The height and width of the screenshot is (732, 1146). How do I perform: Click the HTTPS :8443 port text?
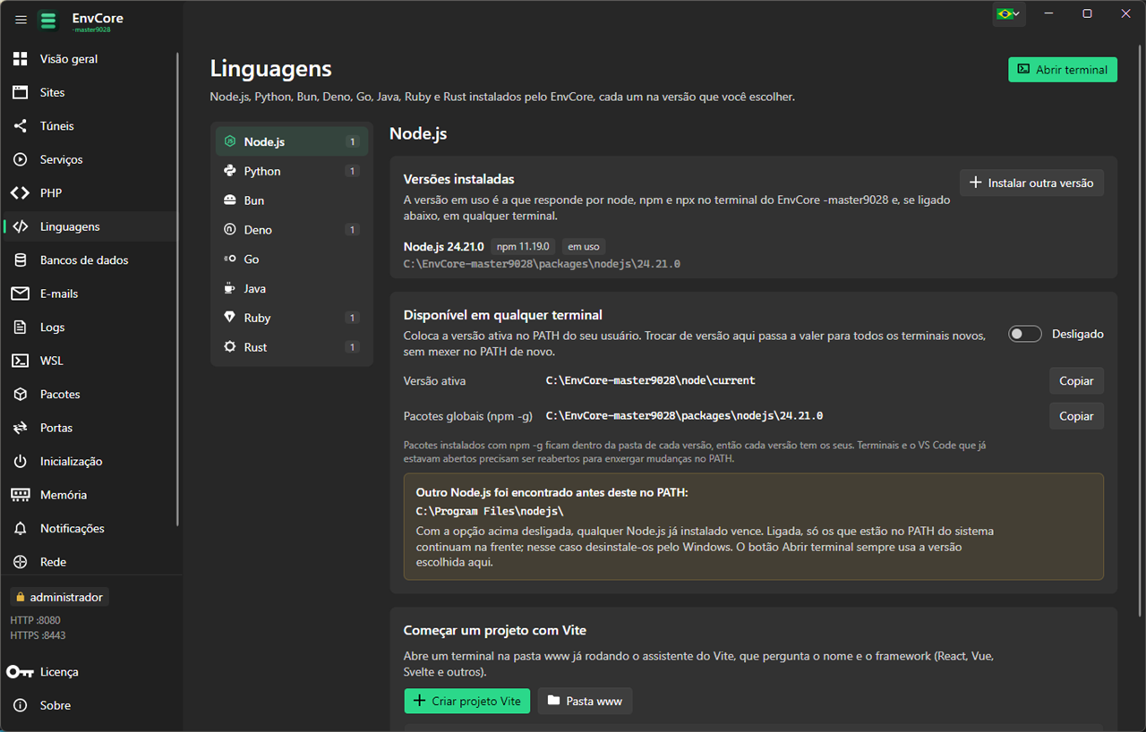coord(38,635)
